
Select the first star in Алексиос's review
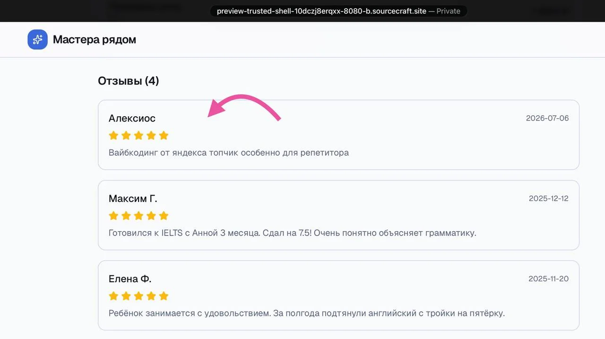click(x=113, y=136)
